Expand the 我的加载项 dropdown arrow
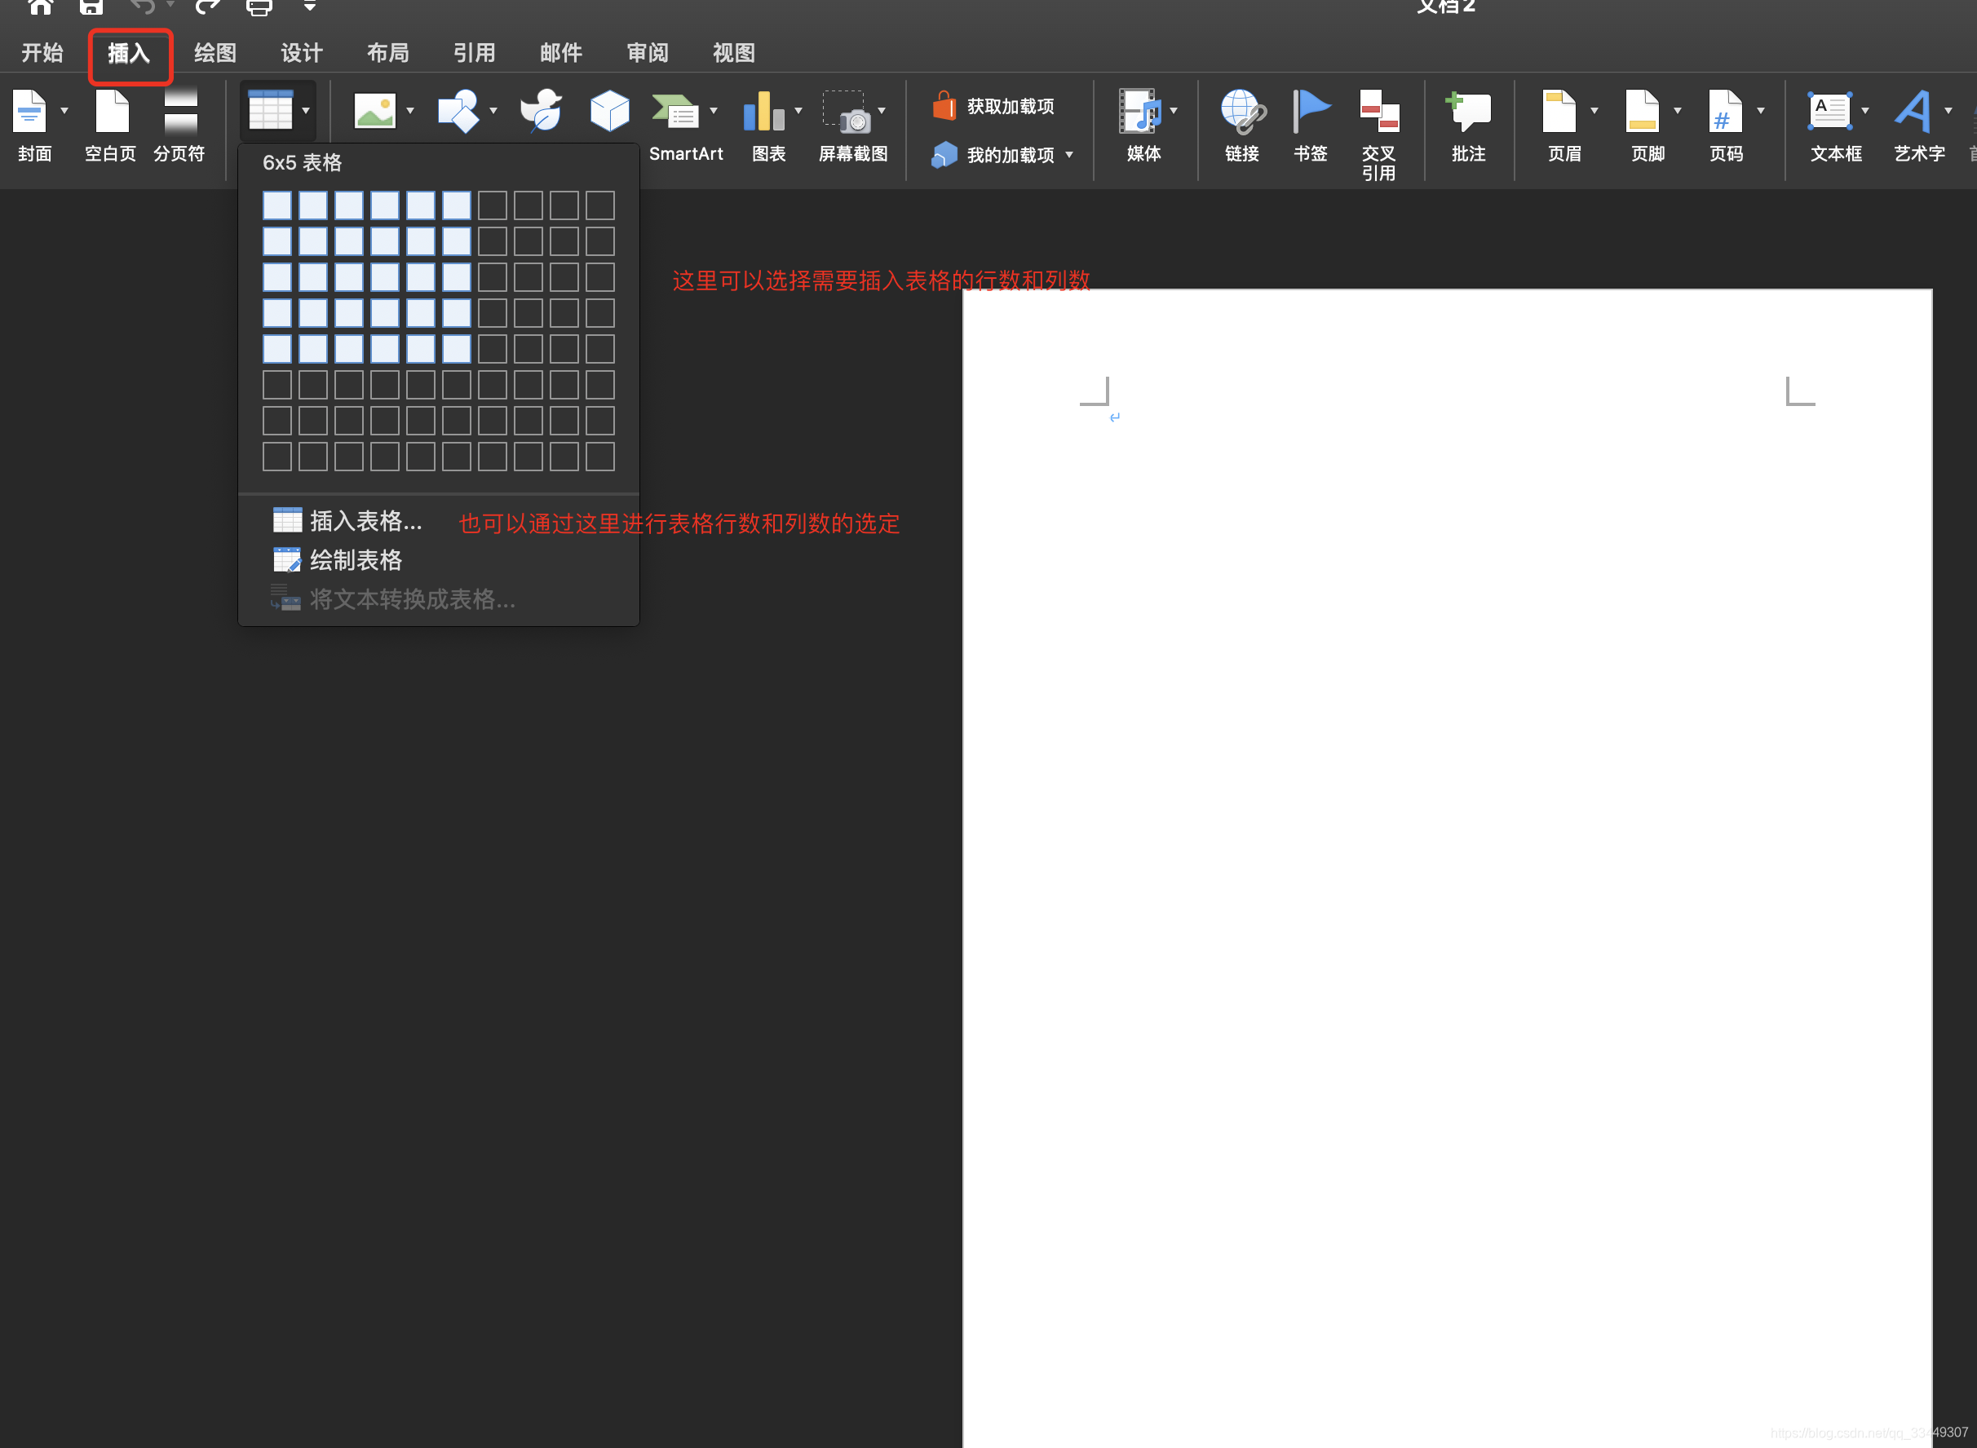This screenshot has height=1448, width=1977. [1069, 155]
